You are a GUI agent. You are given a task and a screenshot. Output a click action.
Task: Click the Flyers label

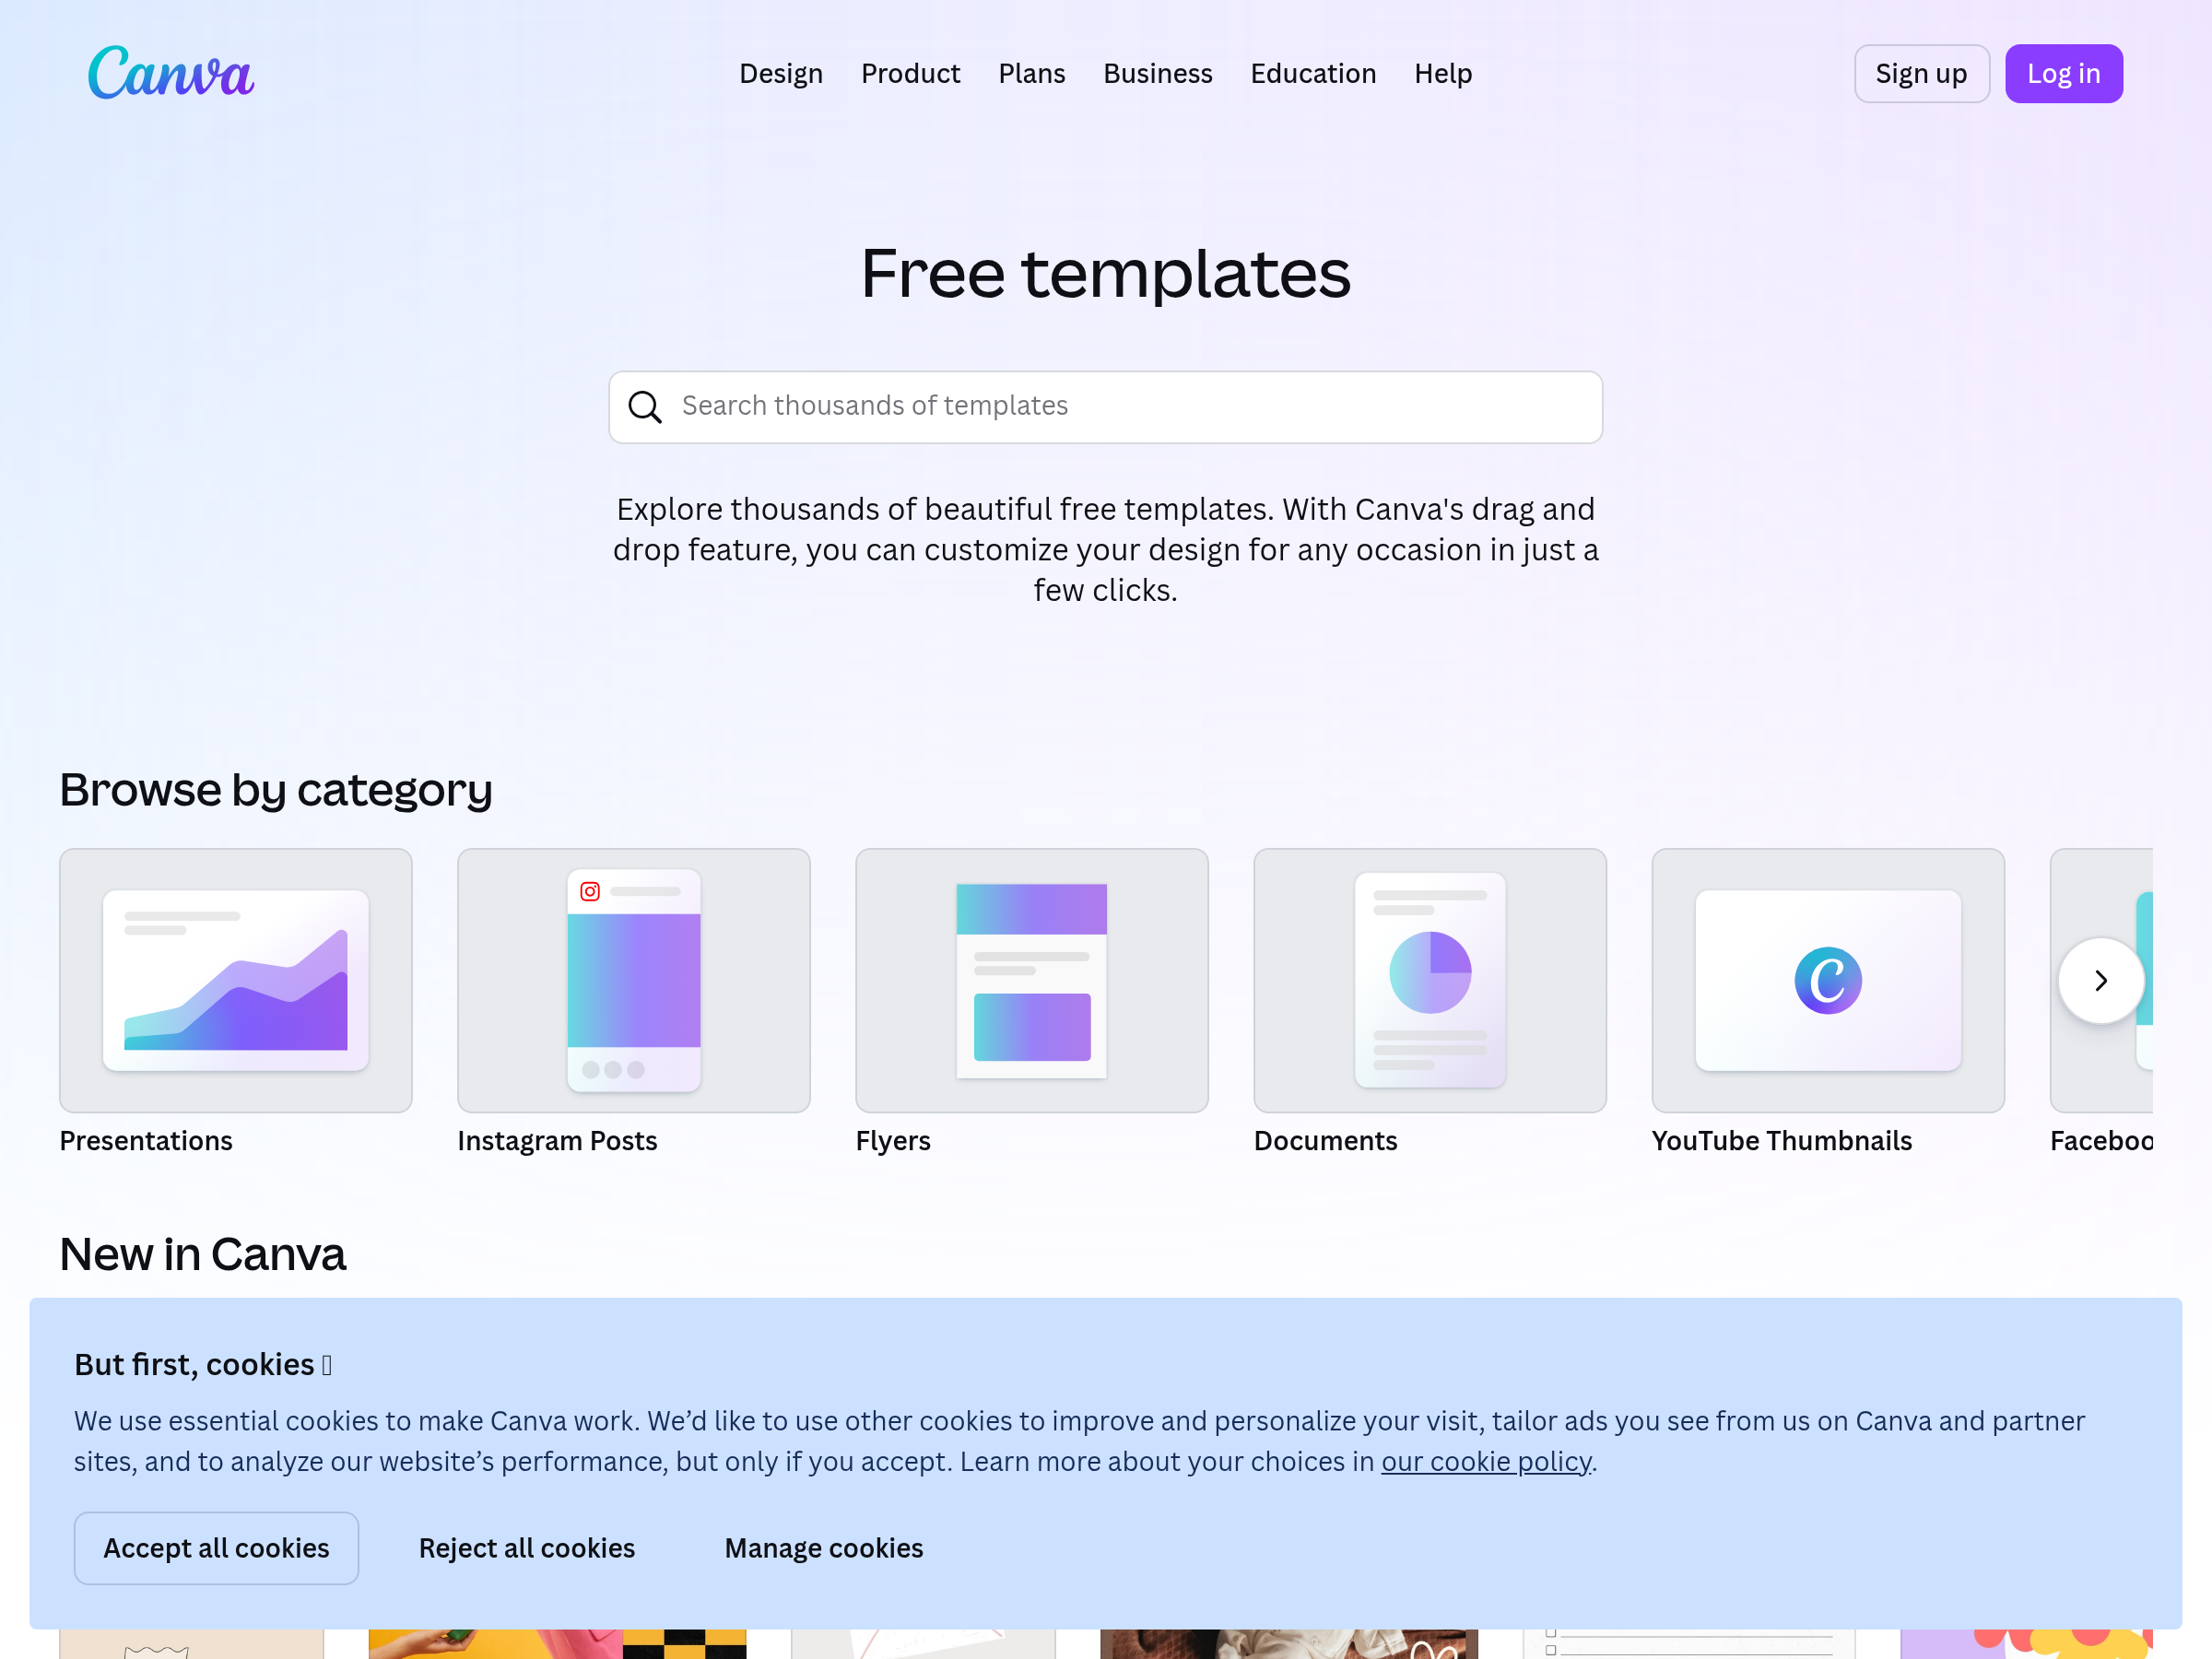tap(893, 1141)
